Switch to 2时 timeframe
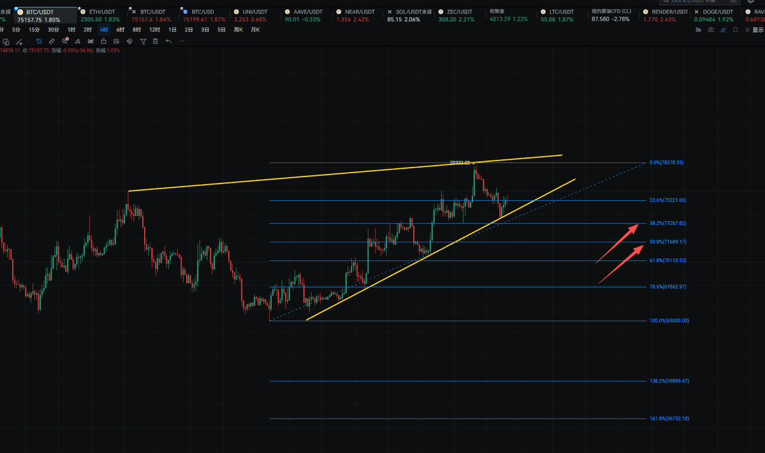The width and height of the screenshot is (765, 453). 87,30
